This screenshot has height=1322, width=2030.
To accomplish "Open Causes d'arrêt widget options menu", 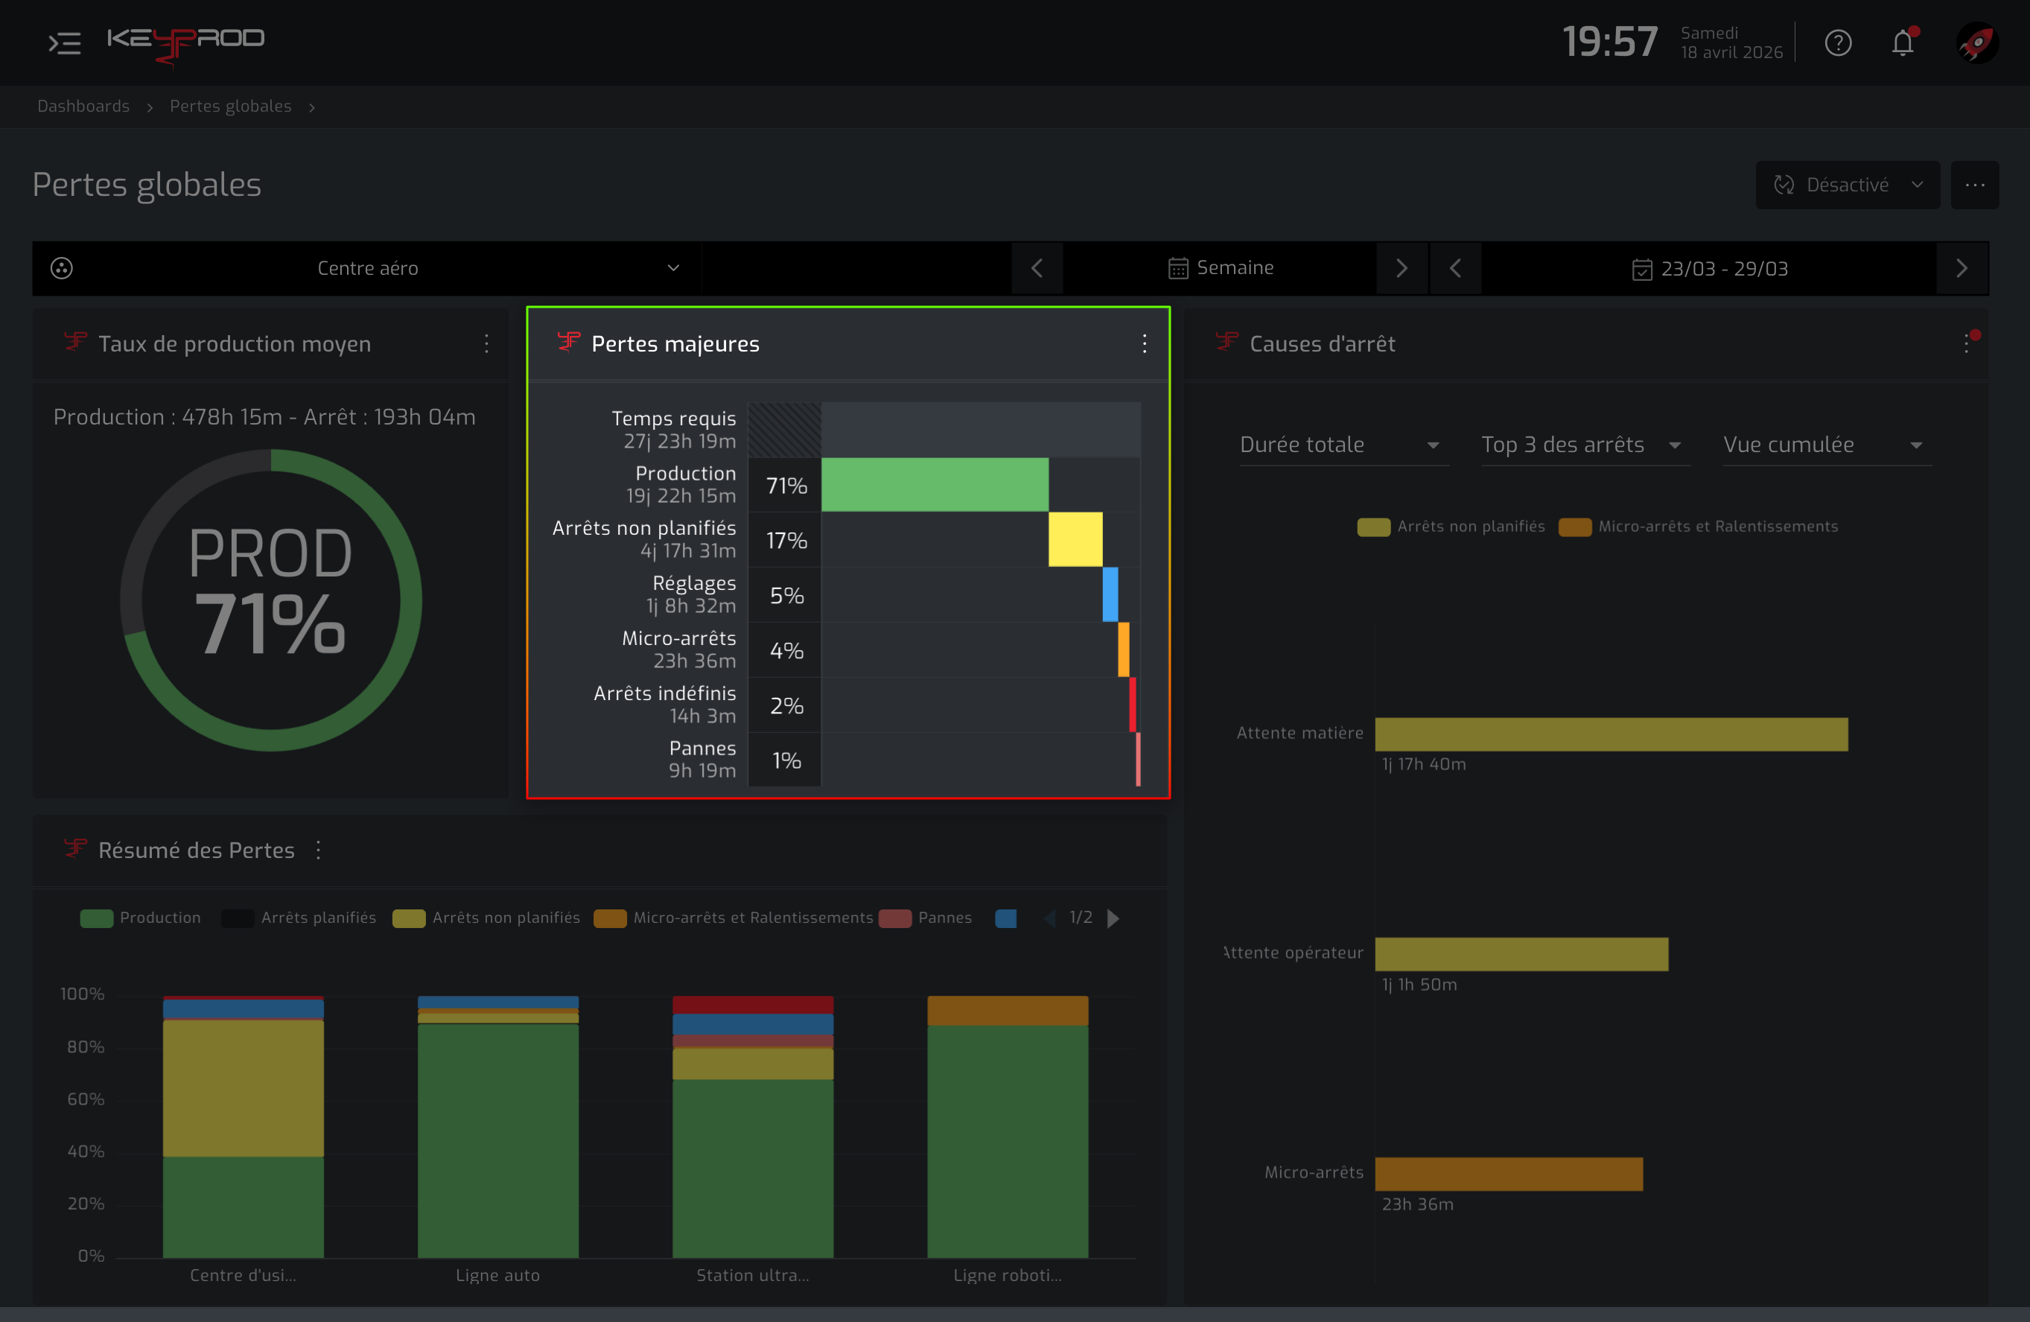I will click(x=1967, y=343).
